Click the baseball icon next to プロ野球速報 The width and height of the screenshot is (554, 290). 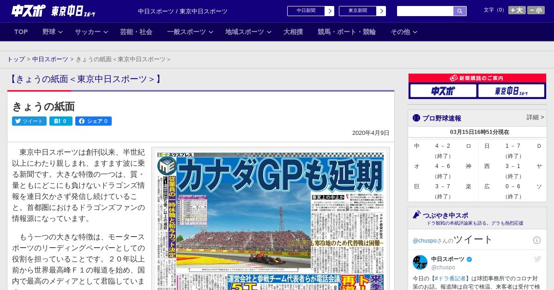tap(416, 118)
